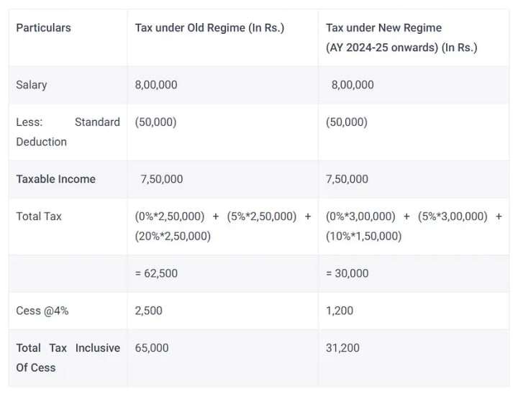
Task: Select the New Regime tax slab formula
Action: click(414, 226)
